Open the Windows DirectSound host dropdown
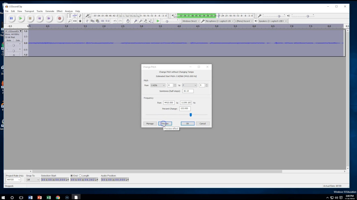 [191, 21]
